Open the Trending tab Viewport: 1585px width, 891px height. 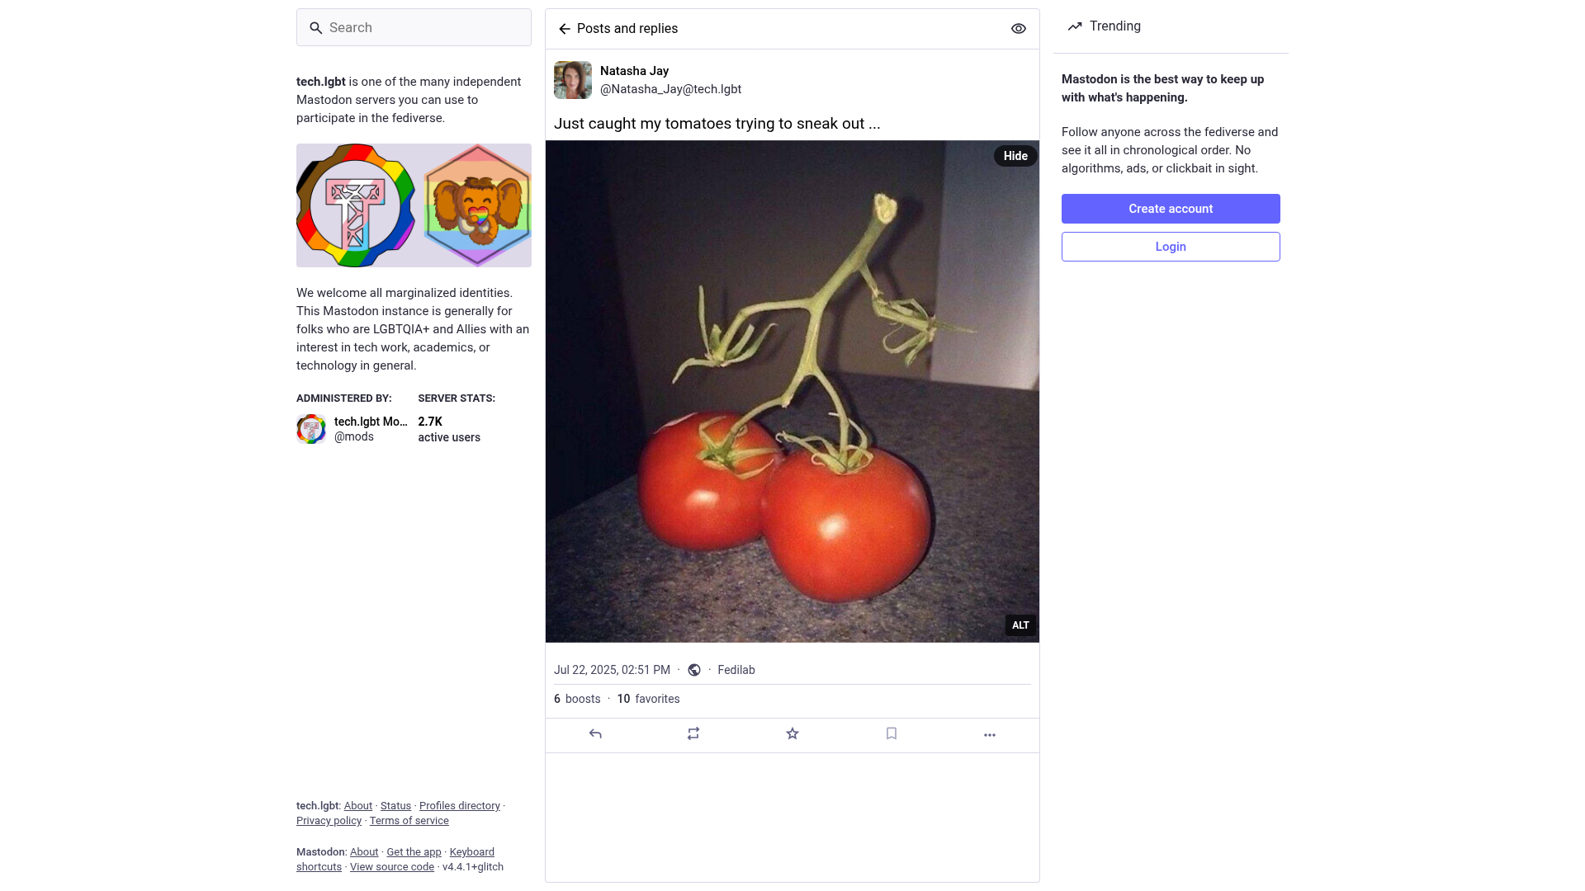pyautogui.click(x=1104, y=26)
